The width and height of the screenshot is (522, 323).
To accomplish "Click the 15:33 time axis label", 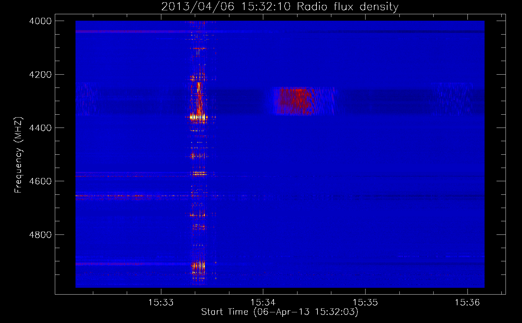I will click(x=161, y=303).
